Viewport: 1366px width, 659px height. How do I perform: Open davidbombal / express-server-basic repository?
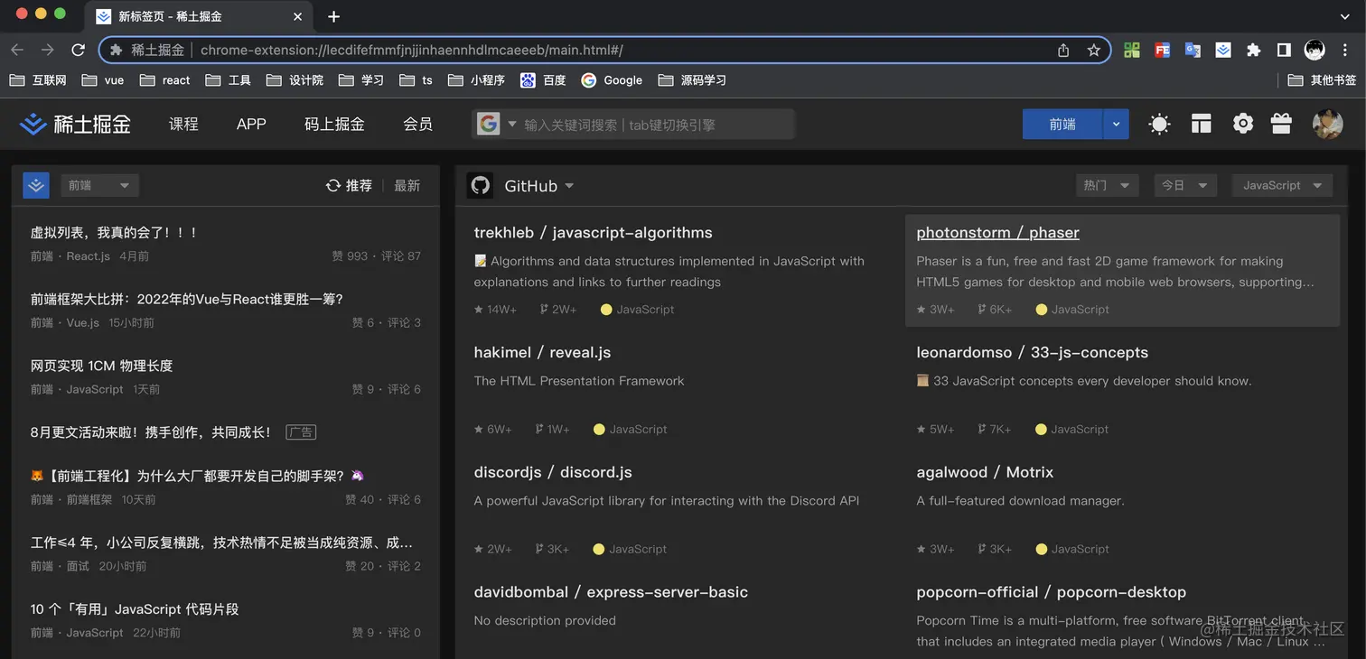(x=611, y=592)
